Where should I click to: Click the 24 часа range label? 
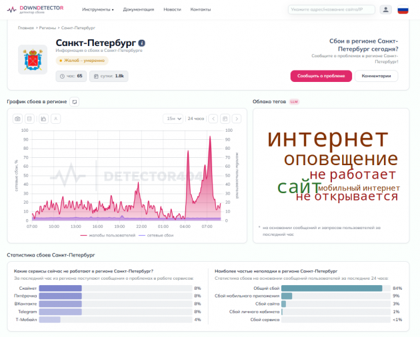click(196, 119)
